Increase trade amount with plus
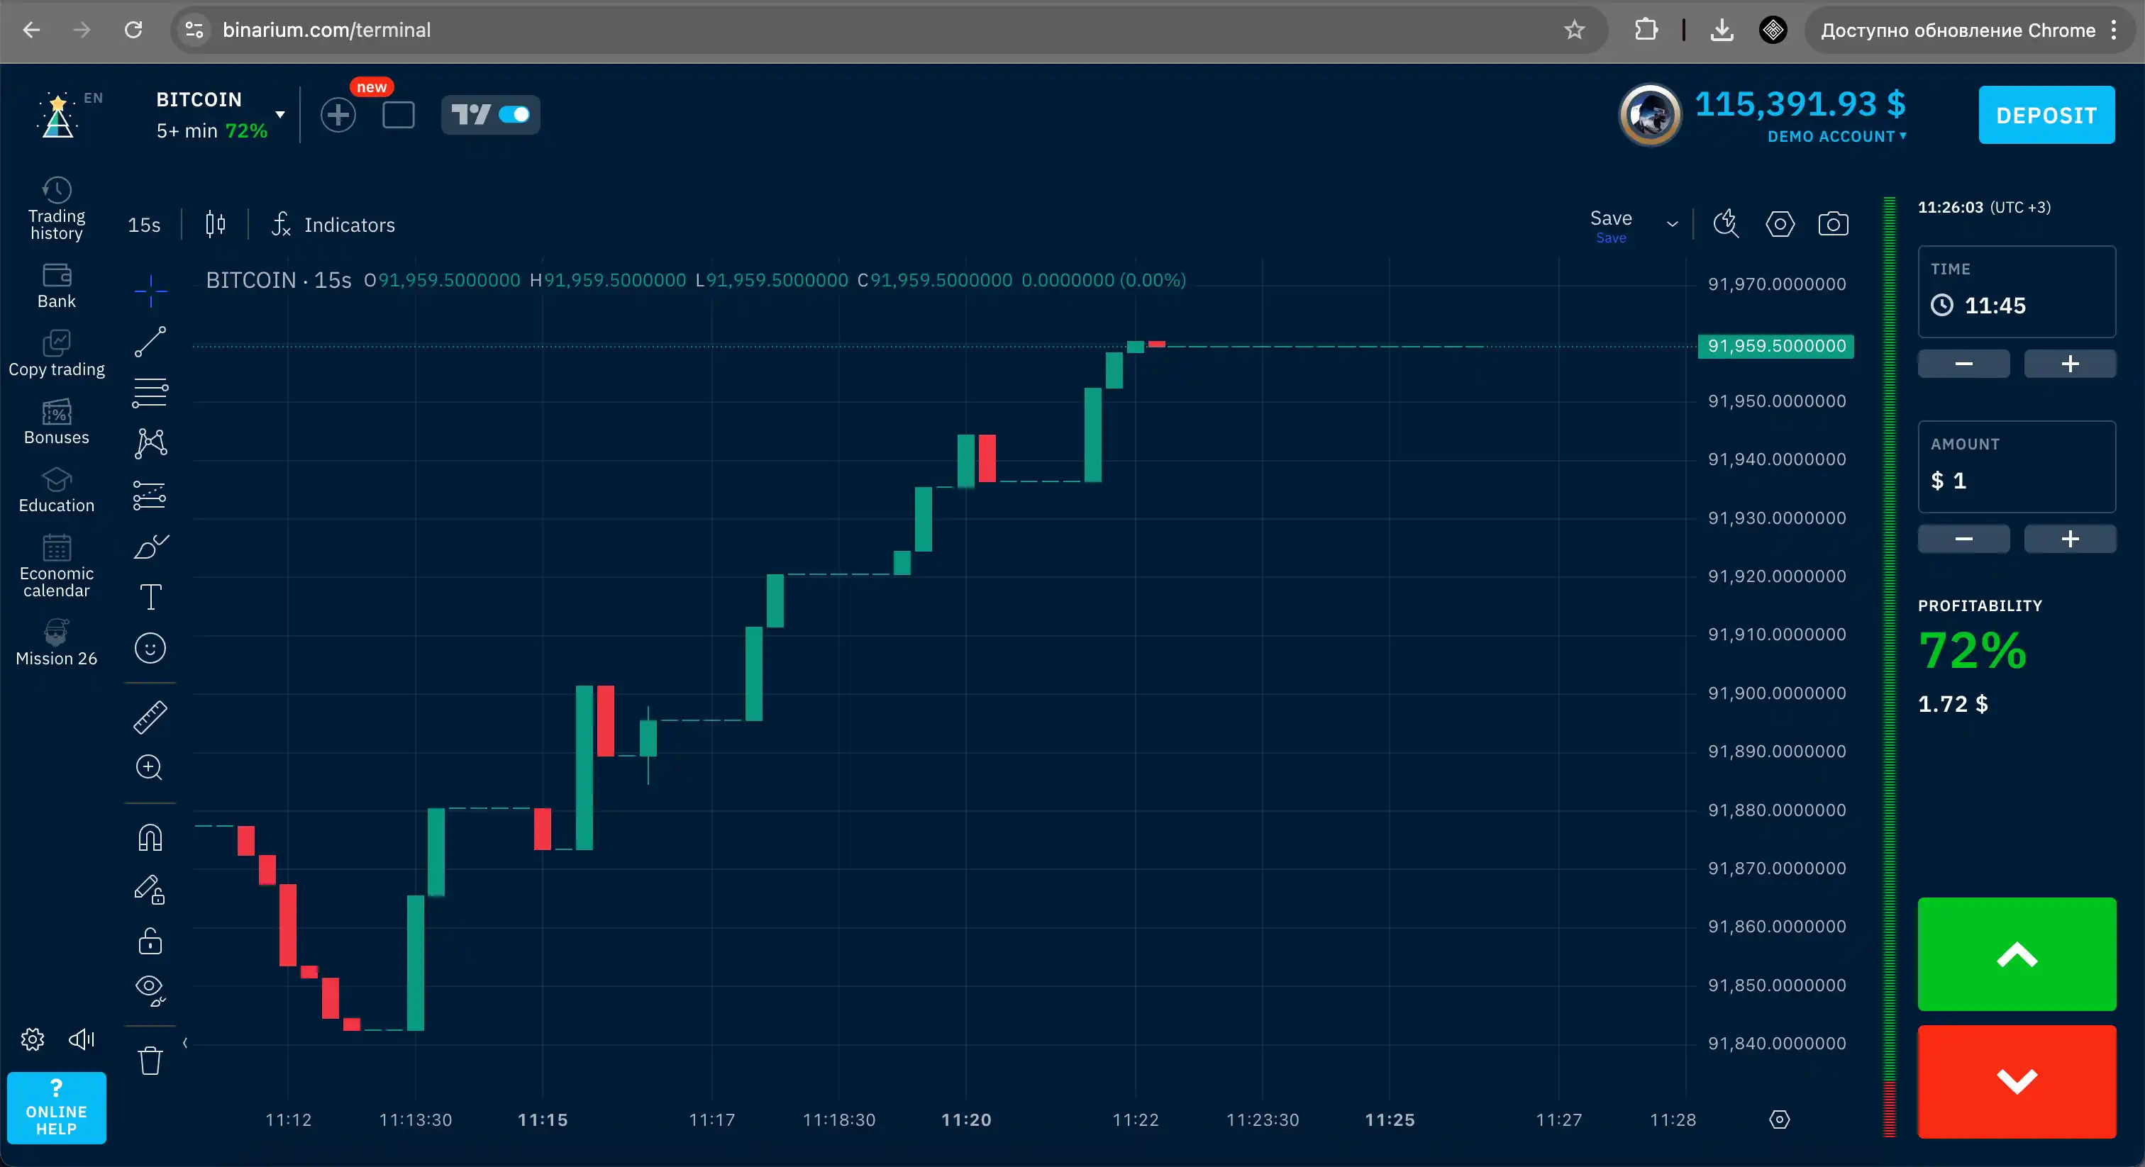The width and height of the screenshot is (2145, 1167). (x=2069, y=539)
